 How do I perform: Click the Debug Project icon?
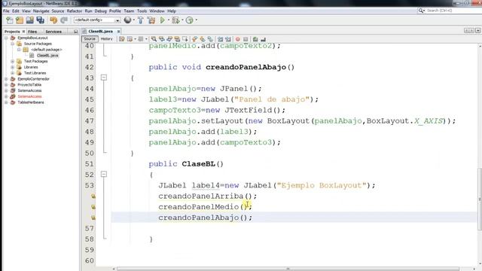point(175,20)
